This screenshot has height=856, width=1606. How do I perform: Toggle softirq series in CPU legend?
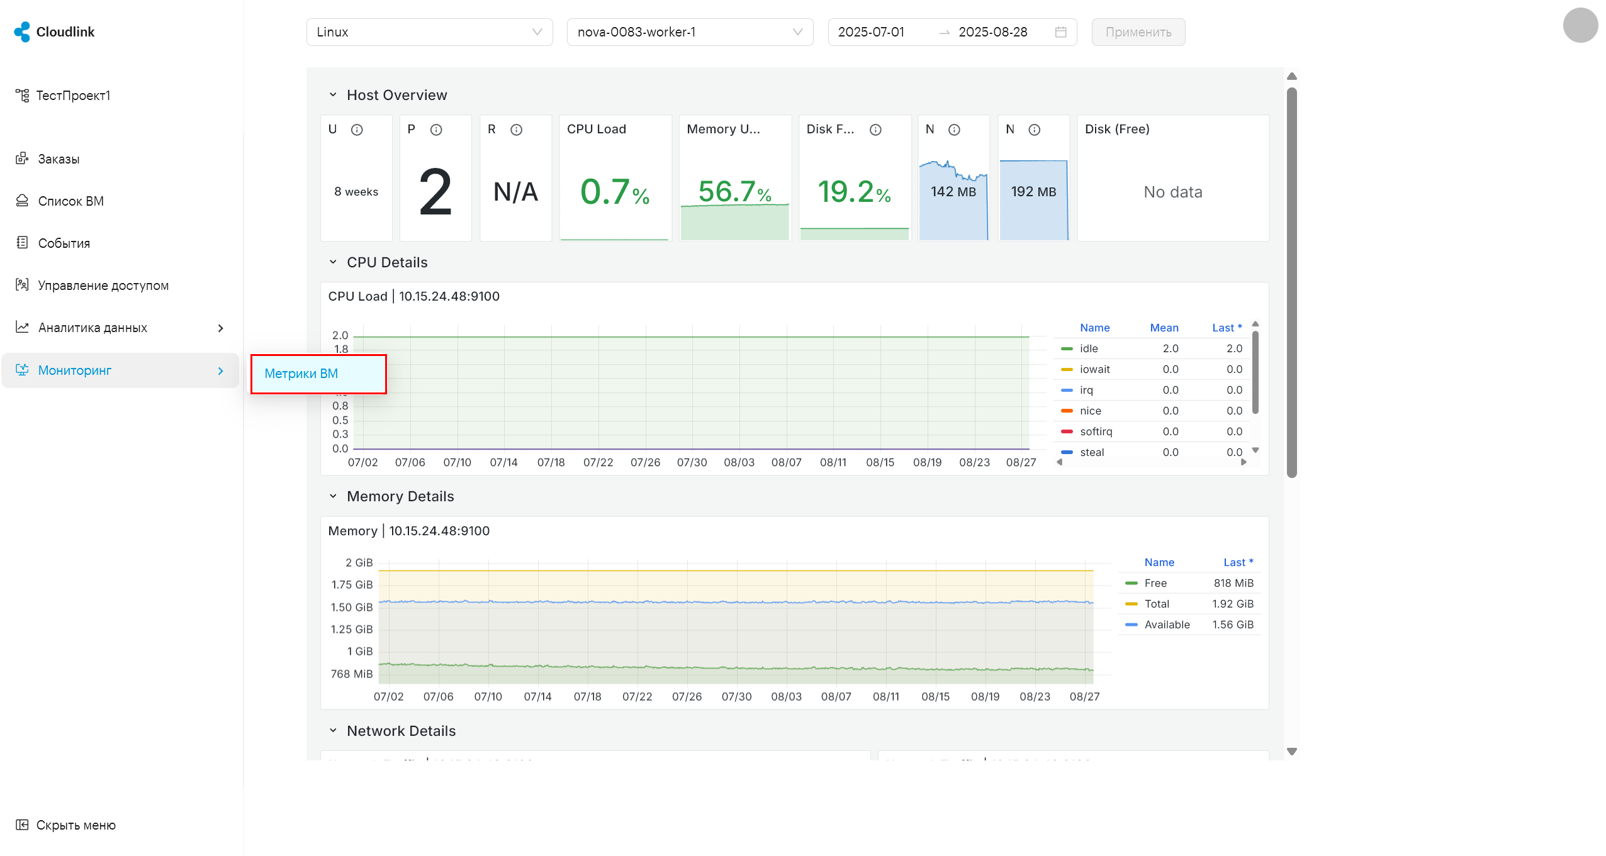click(x=1096, y=431)
